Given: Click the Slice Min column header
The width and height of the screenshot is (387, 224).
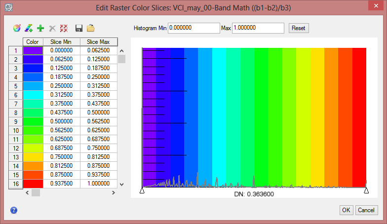Looking at the screenshot, I should tap(62, 42).
